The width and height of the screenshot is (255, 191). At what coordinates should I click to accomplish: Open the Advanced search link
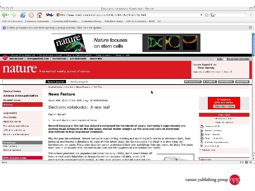pyautogui.click(x=79, y=82)
